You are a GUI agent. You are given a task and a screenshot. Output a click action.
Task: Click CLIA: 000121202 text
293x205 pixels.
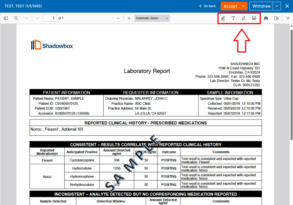[246, 85]
